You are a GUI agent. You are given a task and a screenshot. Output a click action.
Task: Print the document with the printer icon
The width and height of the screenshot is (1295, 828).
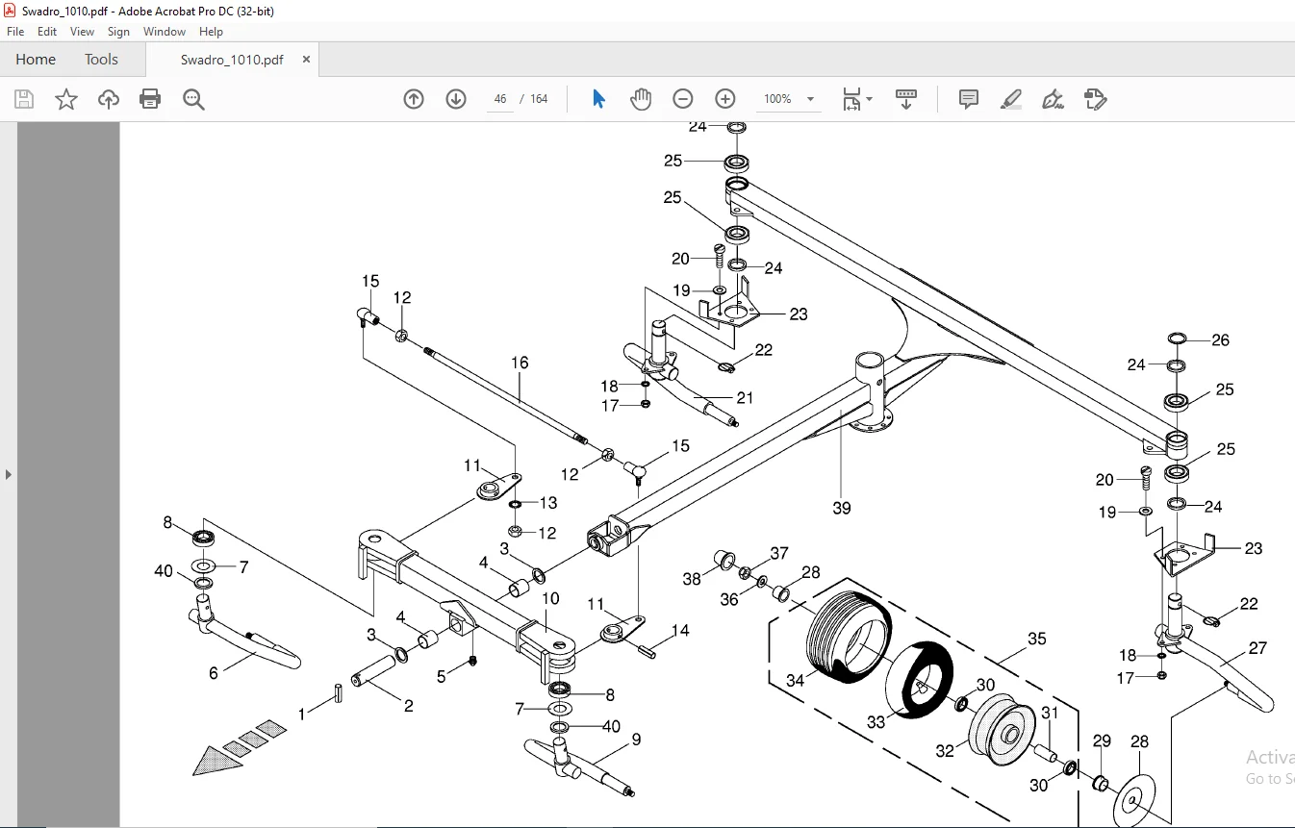pos(150,99)
